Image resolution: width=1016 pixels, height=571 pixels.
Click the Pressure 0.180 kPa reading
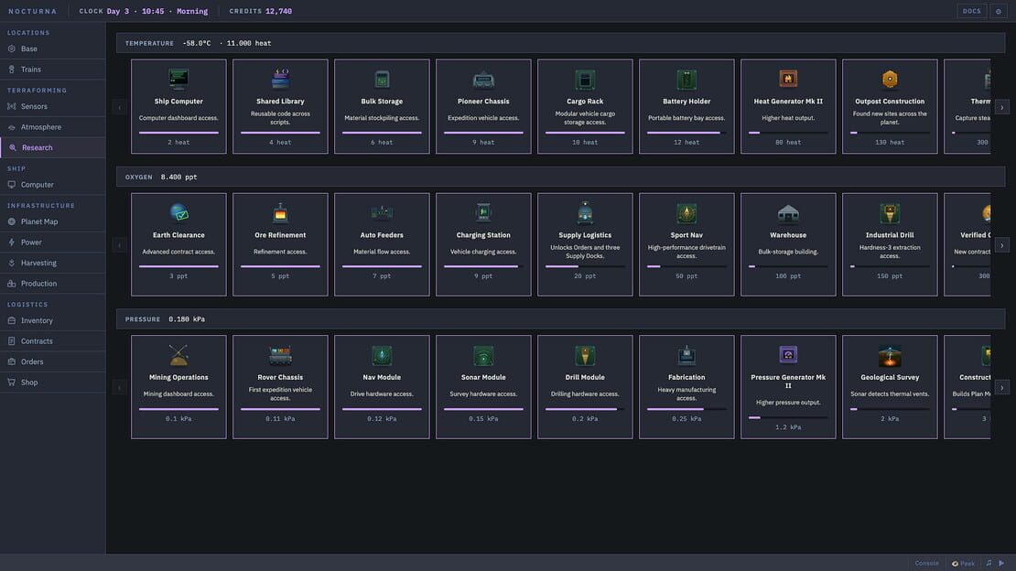187,319
